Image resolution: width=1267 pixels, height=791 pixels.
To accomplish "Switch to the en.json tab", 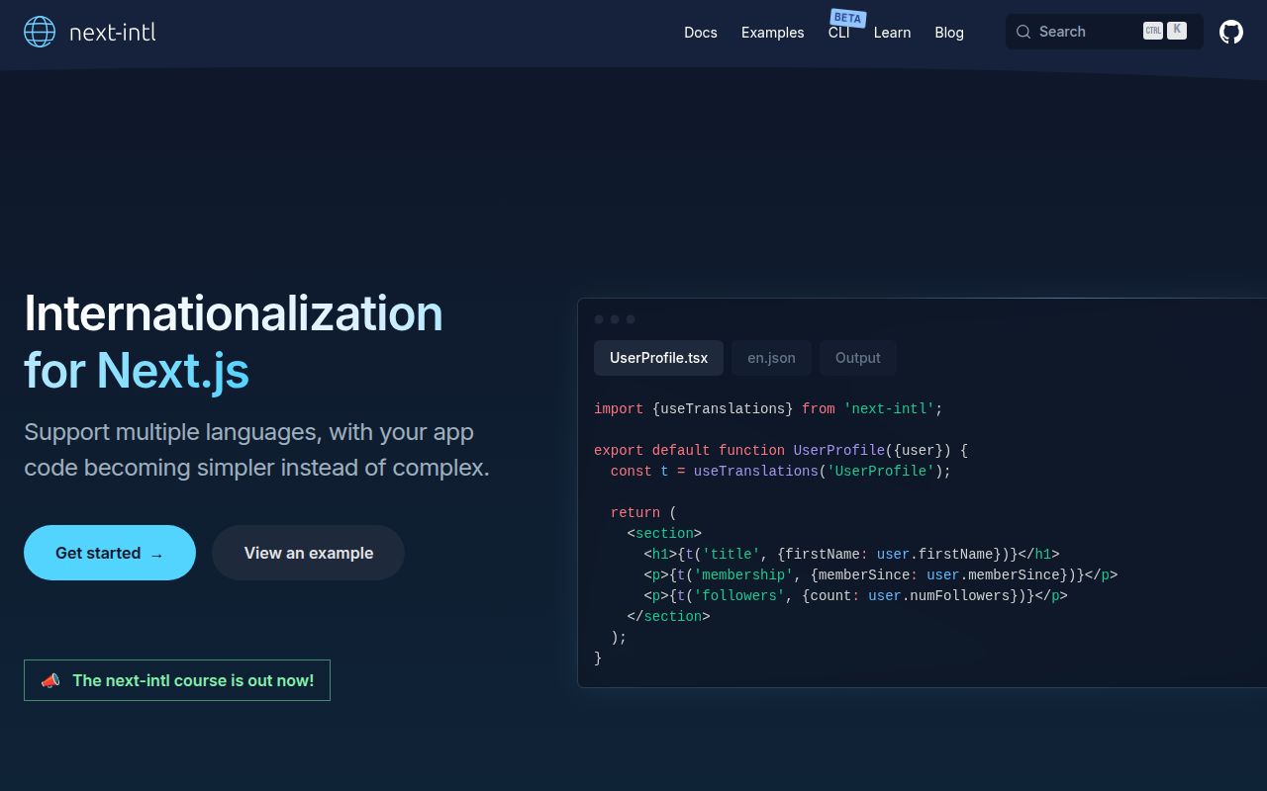I will tap(771, 358).
